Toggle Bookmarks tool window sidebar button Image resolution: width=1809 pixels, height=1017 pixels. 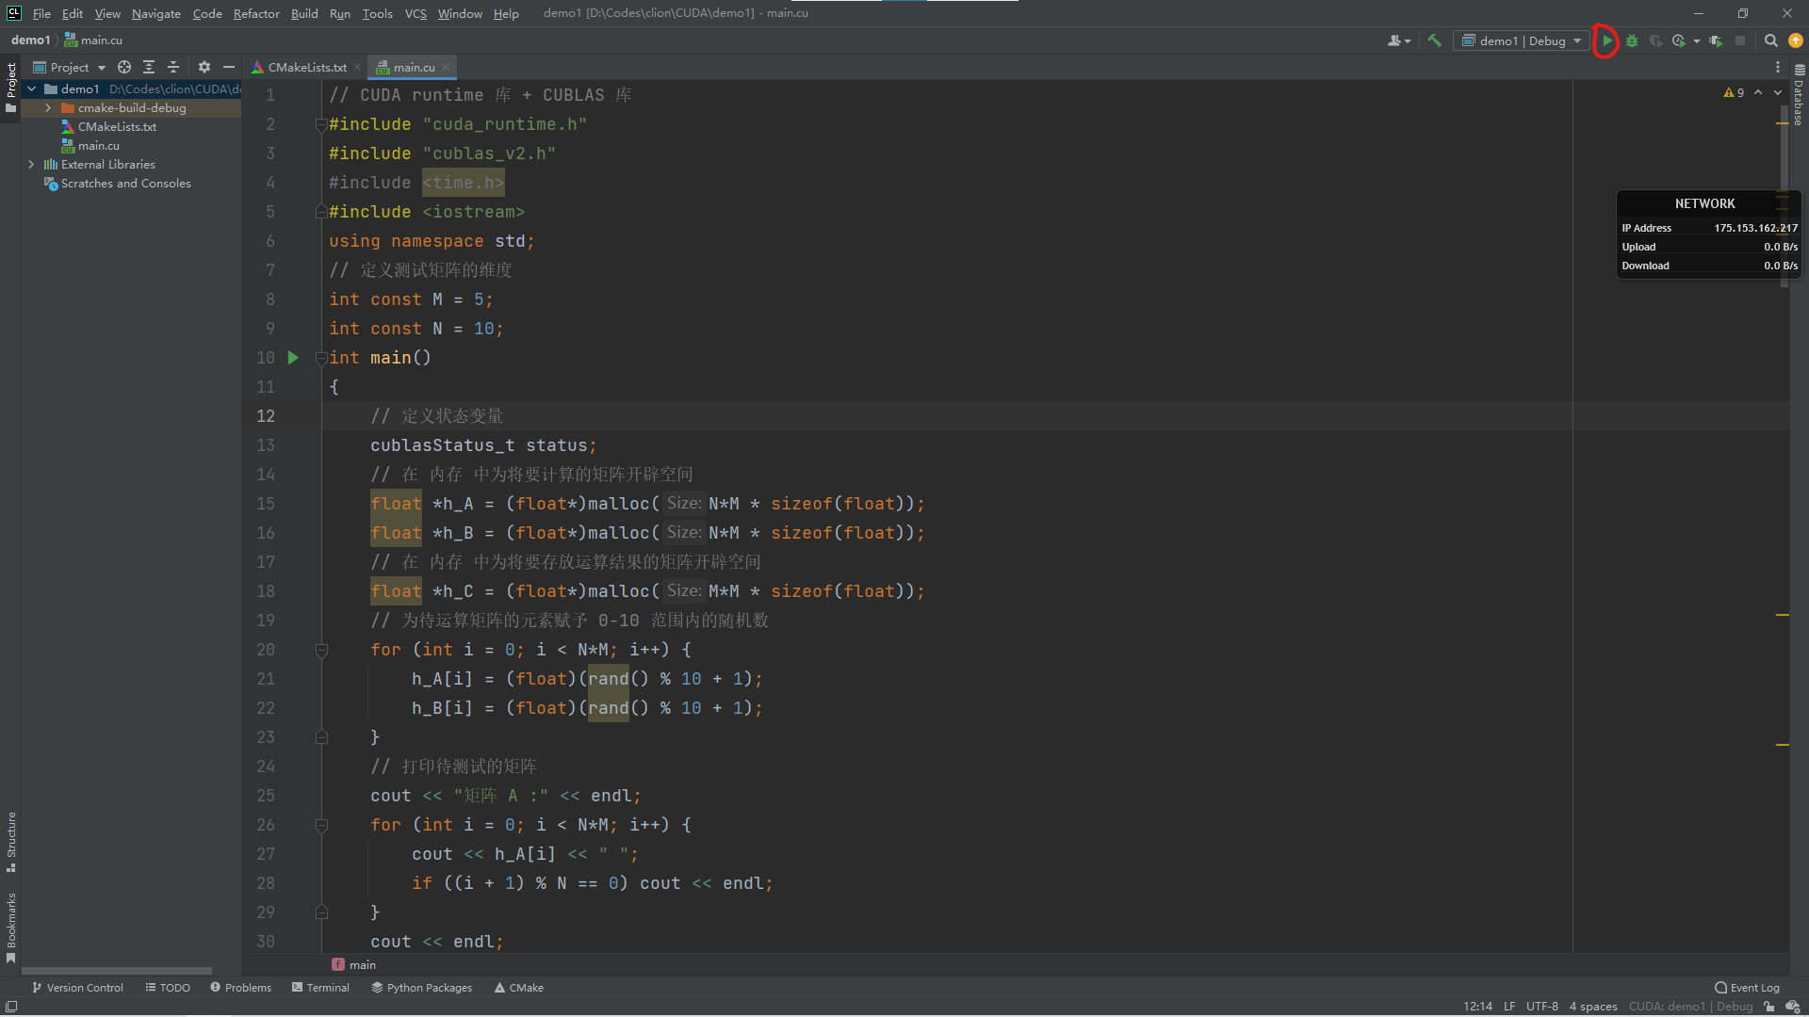11,927
